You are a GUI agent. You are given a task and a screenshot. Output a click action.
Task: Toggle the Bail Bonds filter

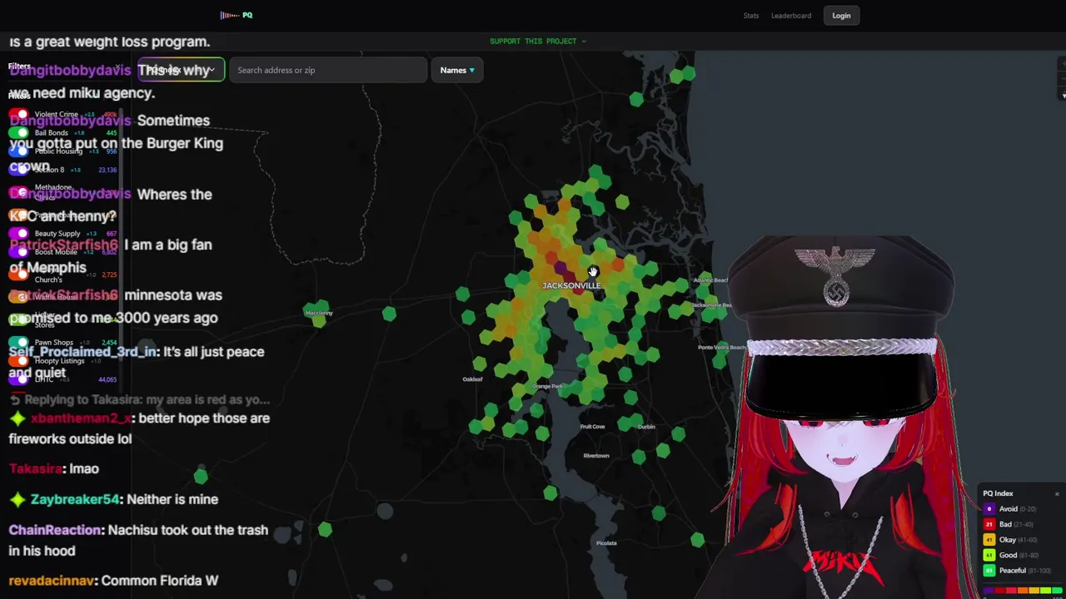(x=18, y=132)
